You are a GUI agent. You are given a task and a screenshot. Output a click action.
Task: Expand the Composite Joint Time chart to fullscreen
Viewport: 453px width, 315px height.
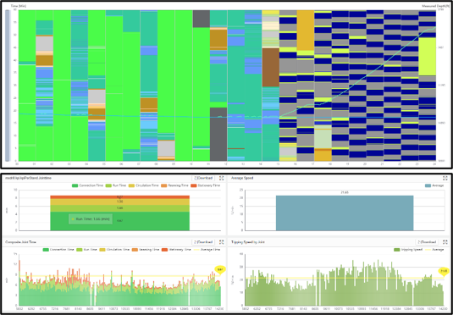(222, 242)
